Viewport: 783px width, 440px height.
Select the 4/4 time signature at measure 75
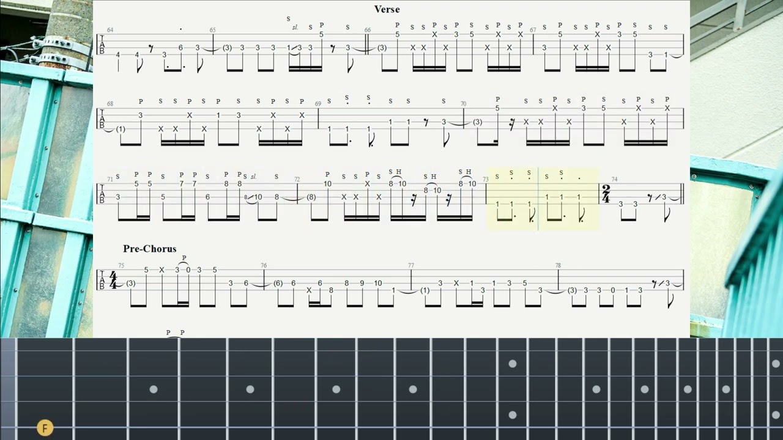[x=113, y=280]
